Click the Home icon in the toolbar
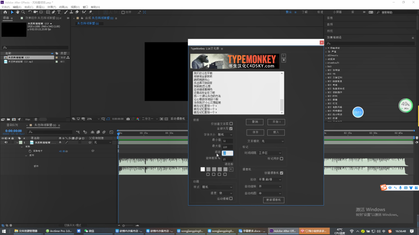 5,12
